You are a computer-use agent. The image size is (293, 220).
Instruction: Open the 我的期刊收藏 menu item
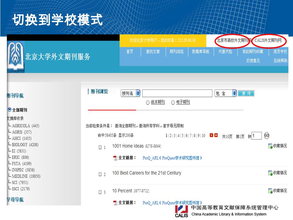(x=253, y=52)
